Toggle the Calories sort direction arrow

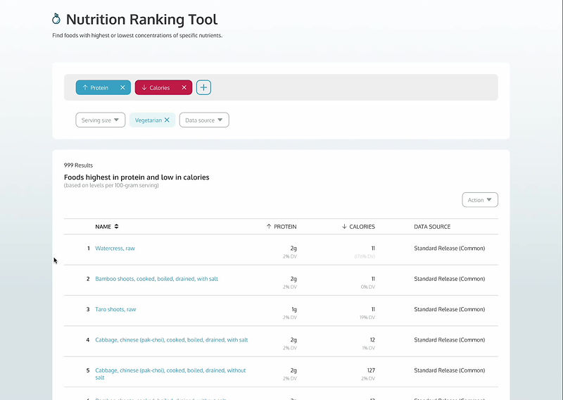pos(144,87)
